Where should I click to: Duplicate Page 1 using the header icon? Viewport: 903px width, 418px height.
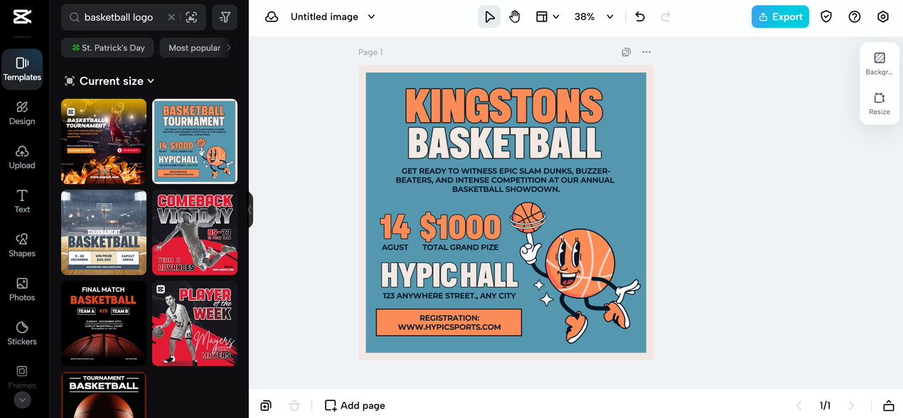click(x=626, y=52)
